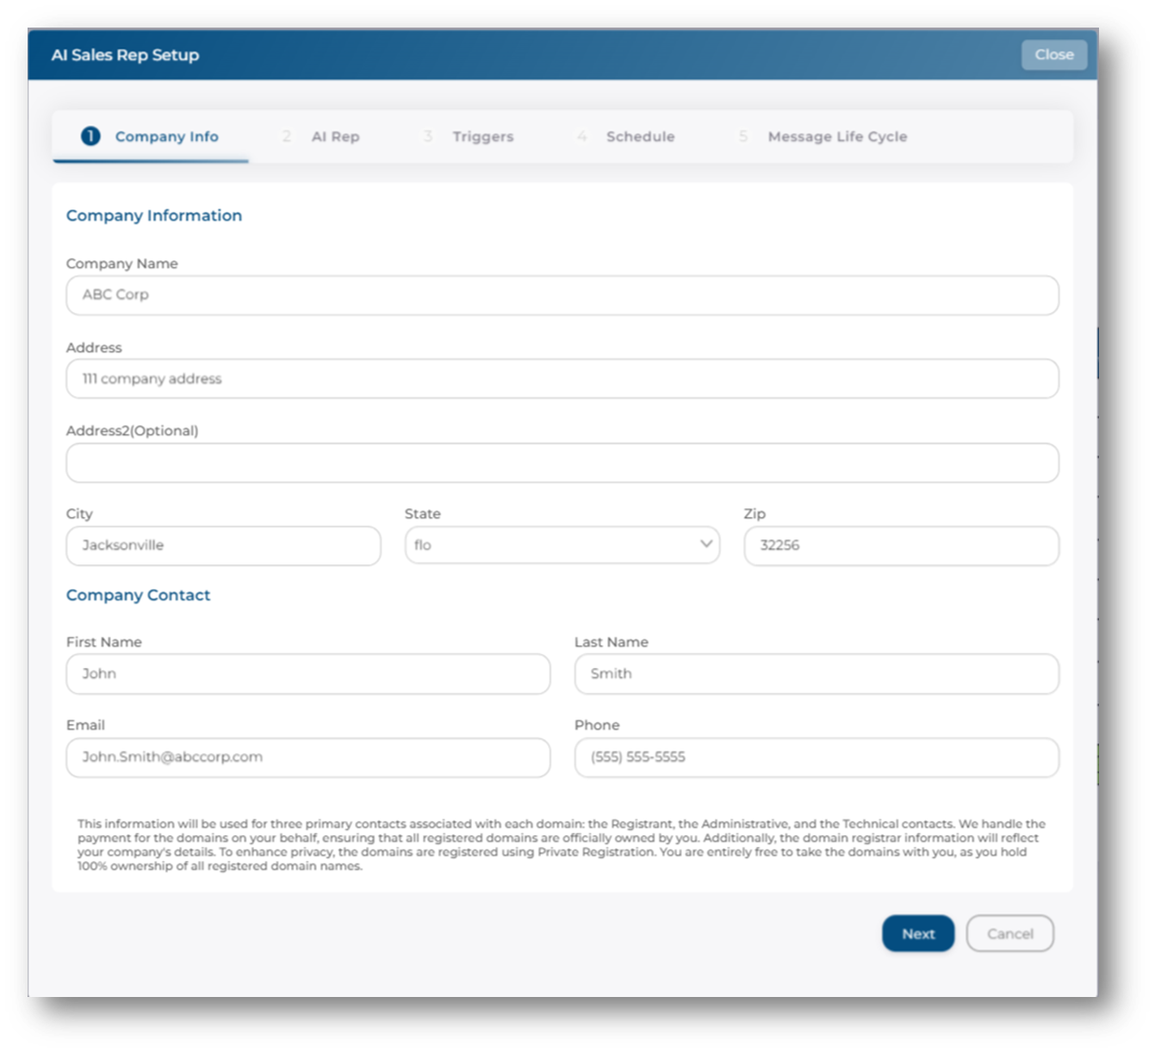Select the Company Info tab
Viewport: 1155px width, 1053px height.
[151, 136]
